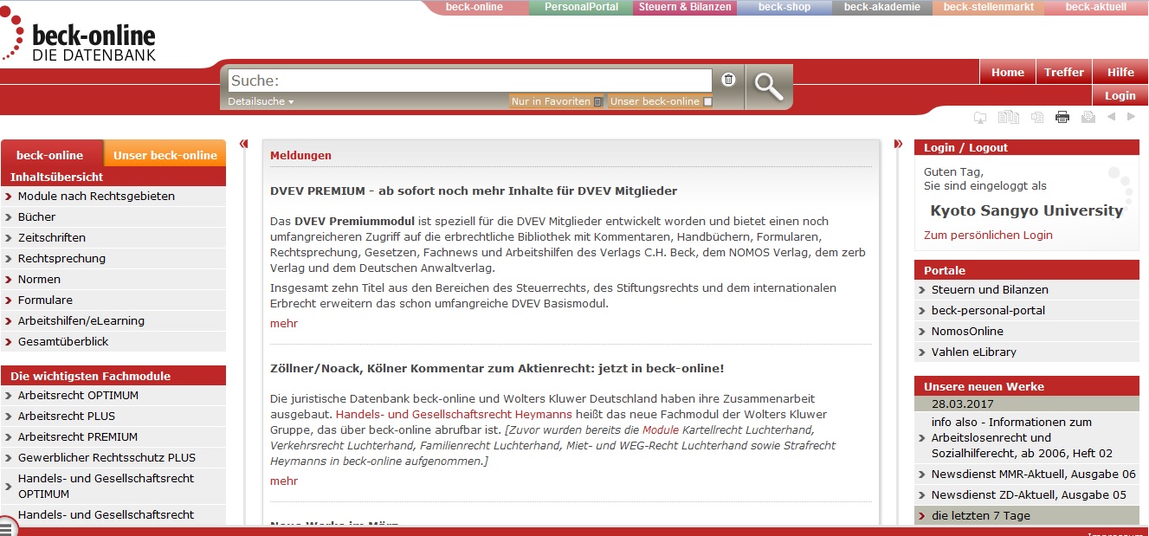1149x536 pixels.
Task: Open Newsdienst MMR-Aktuell, Ausgabe 06
Action: point(1027,475)
